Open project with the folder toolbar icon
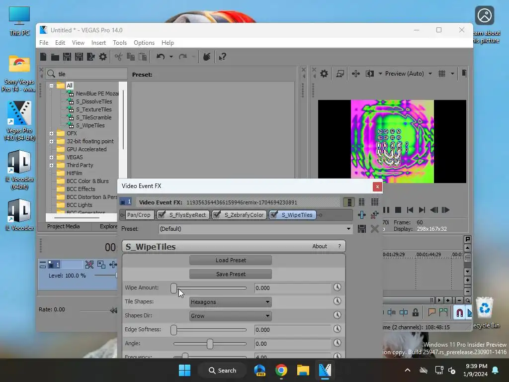Screen dimensions: 509x382 [55, 57]
